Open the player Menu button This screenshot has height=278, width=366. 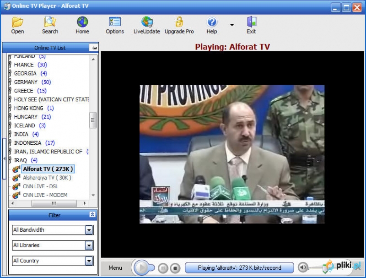point(115,268)
